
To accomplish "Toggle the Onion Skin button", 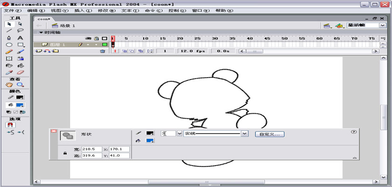I will (124, 51).
